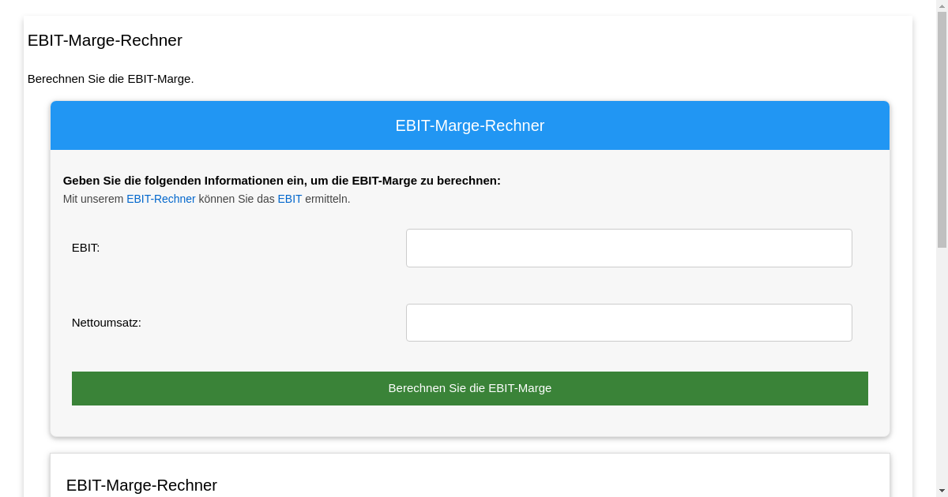Click the lower 'EBIT-Marge-Rechner' section heading

click(142, 485)
